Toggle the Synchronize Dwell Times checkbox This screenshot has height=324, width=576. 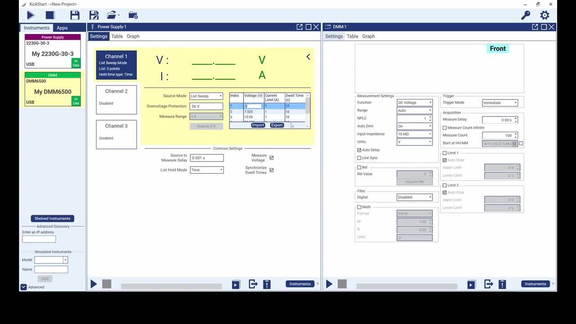click(x=271, y=170)
